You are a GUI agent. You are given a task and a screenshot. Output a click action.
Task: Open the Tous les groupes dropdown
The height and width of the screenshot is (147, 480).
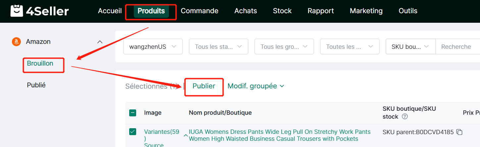tap(284, 47)
